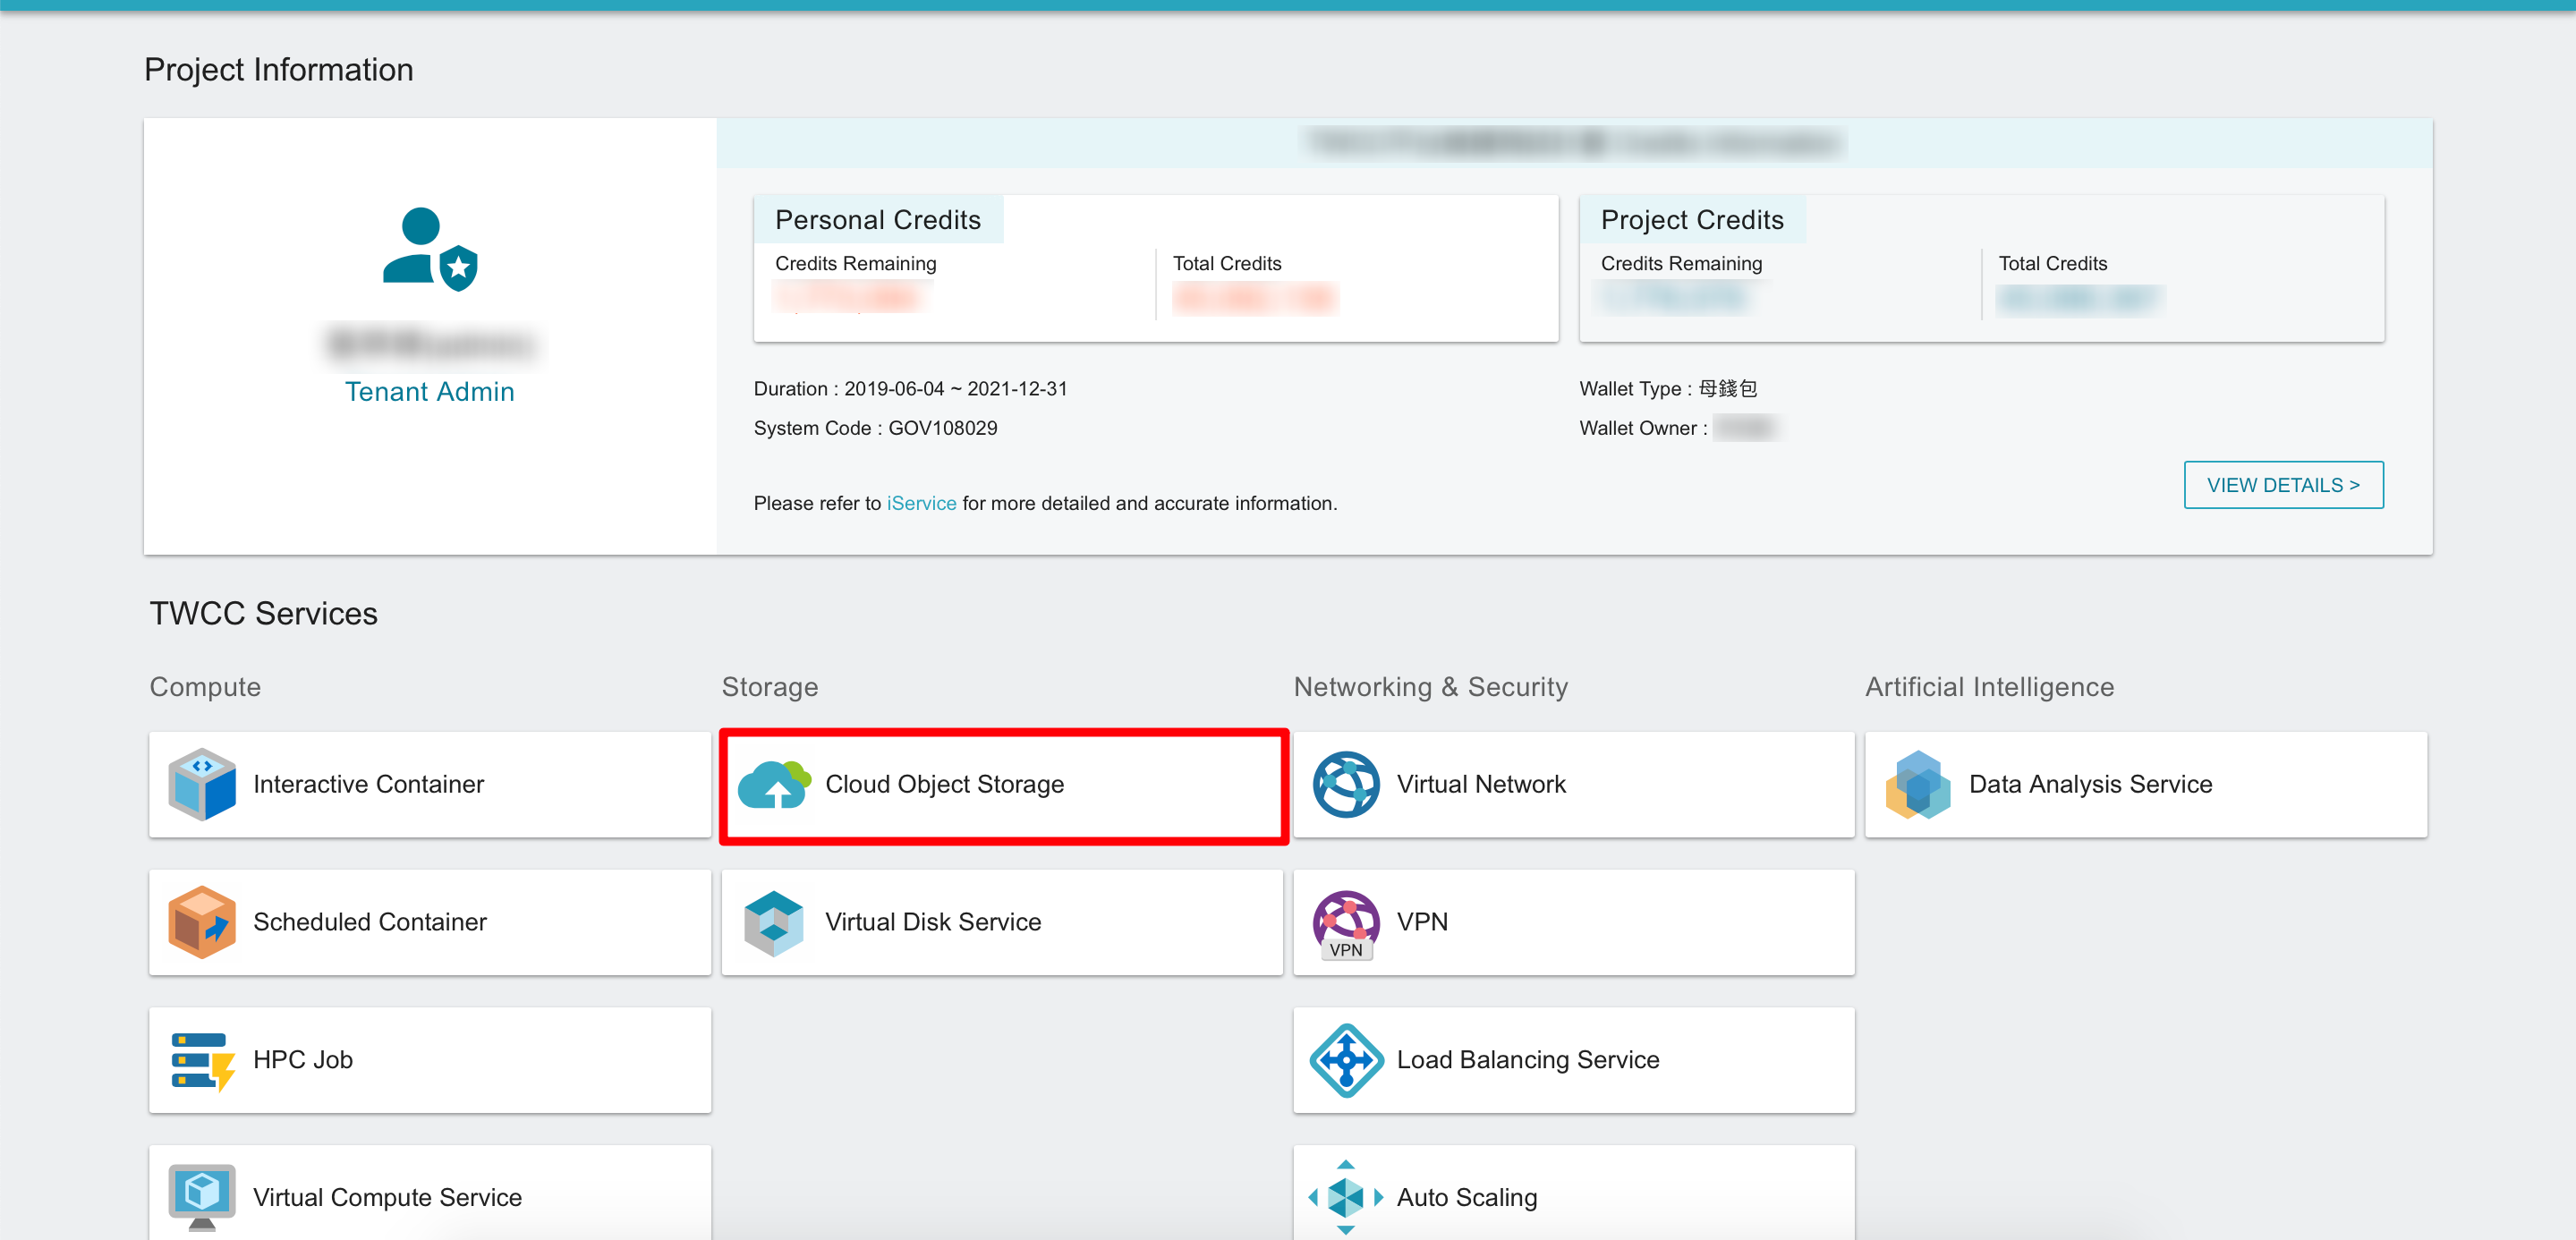The height and width of the screenshot is (1240, 2576).
Task: Click the Data Analysis Service hexagon icon
Action: tap(1918, 784)
